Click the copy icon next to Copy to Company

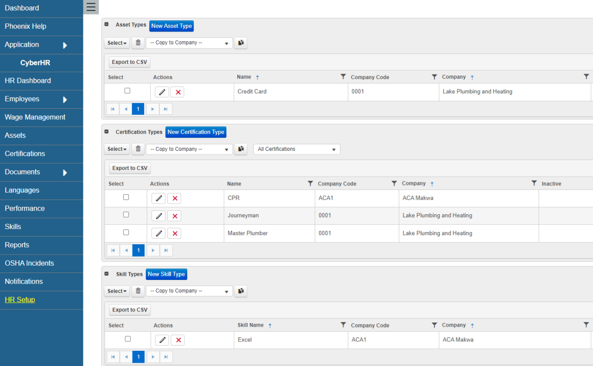click(240, 43)
